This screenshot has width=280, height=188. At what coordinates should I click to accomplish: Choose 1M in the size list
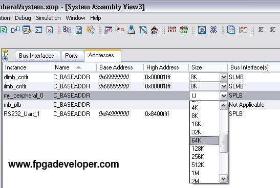tap(204, 173)
